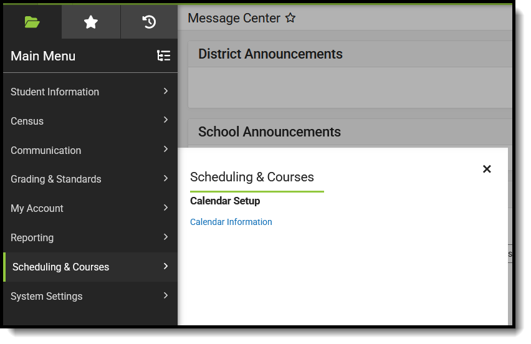Favorite Message Center with star icon
This screenshot has height=344, width=531.
point(290,18)
